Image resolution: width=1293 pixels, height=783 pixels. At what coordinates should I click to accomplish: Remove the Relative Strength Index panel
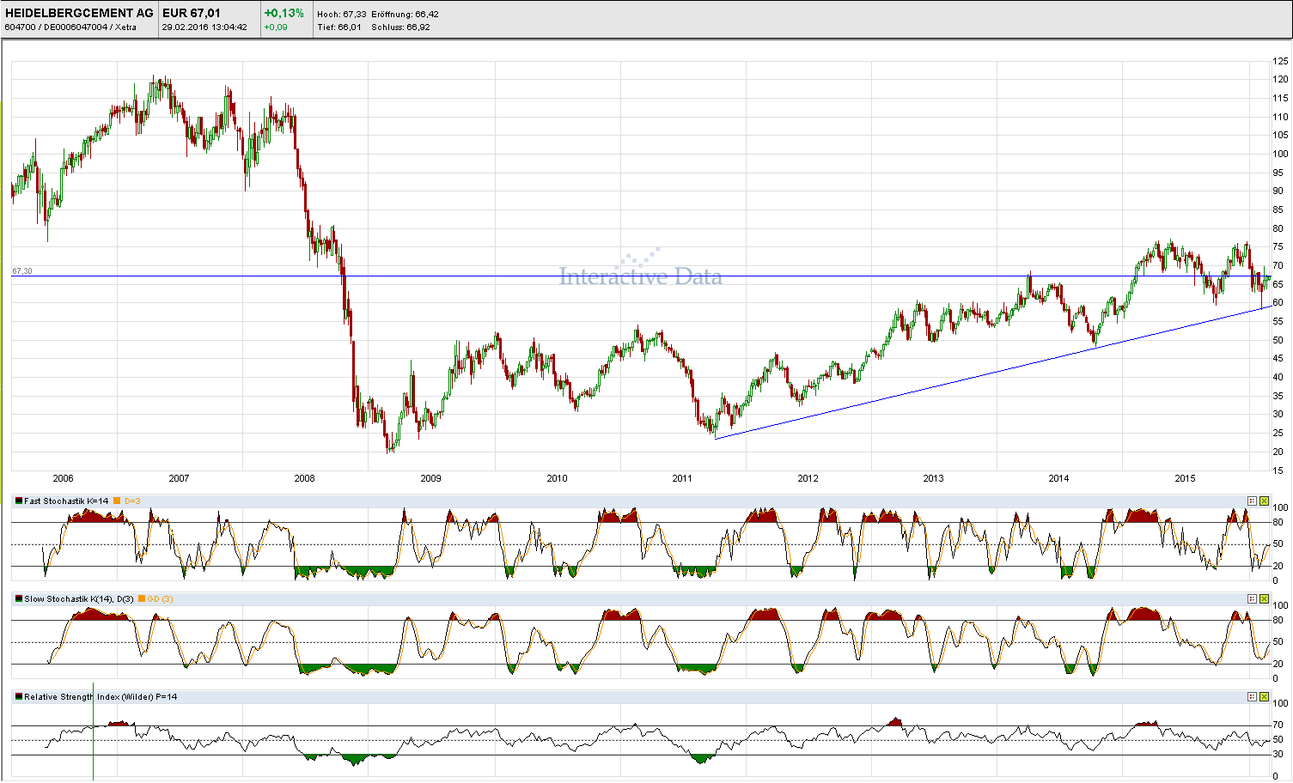point(1264,696)
